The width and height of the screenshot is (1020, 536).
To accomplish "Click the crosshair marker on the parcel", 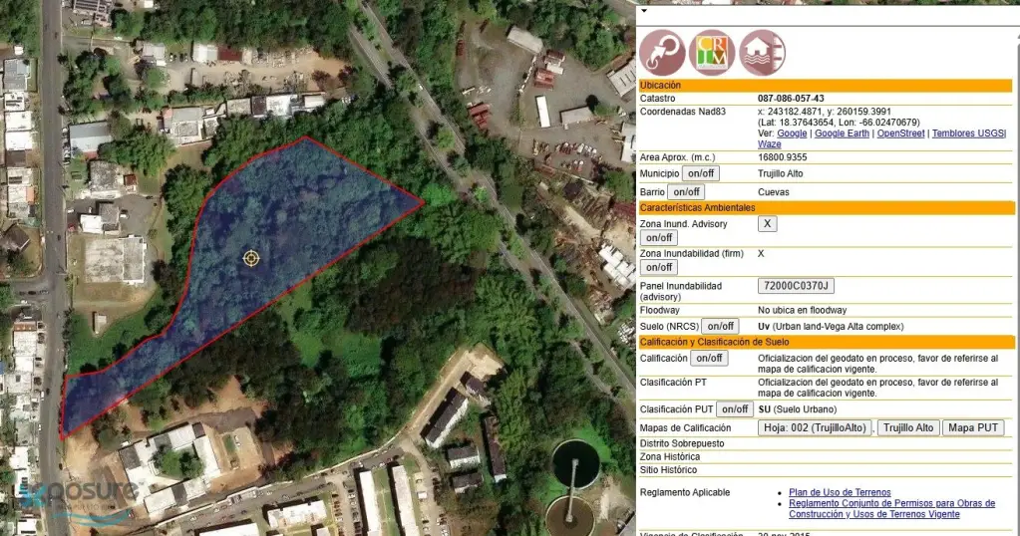I will tap(251, 259).
